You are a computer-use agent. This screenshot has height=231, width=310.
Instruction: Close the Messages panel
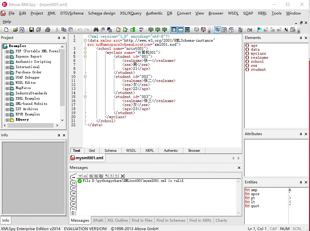(239, 168)
